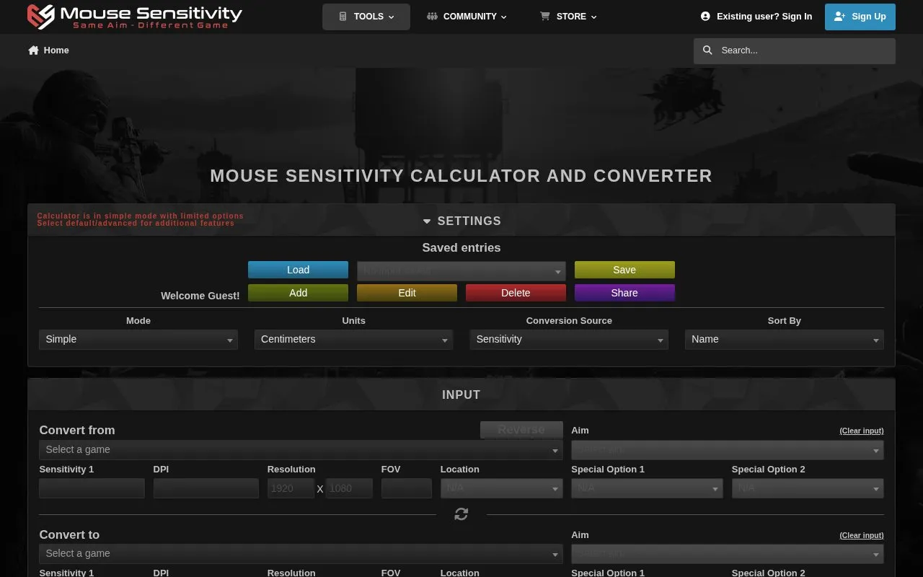Click Clear input link for Convert from

(x=861, y=431)
